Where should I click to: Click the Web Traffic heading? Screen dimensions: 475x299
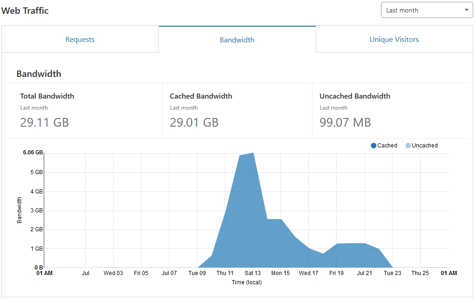point(25,11)
